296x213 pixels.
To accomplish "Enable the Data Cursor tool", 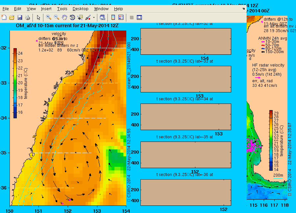I will (80, 17).
